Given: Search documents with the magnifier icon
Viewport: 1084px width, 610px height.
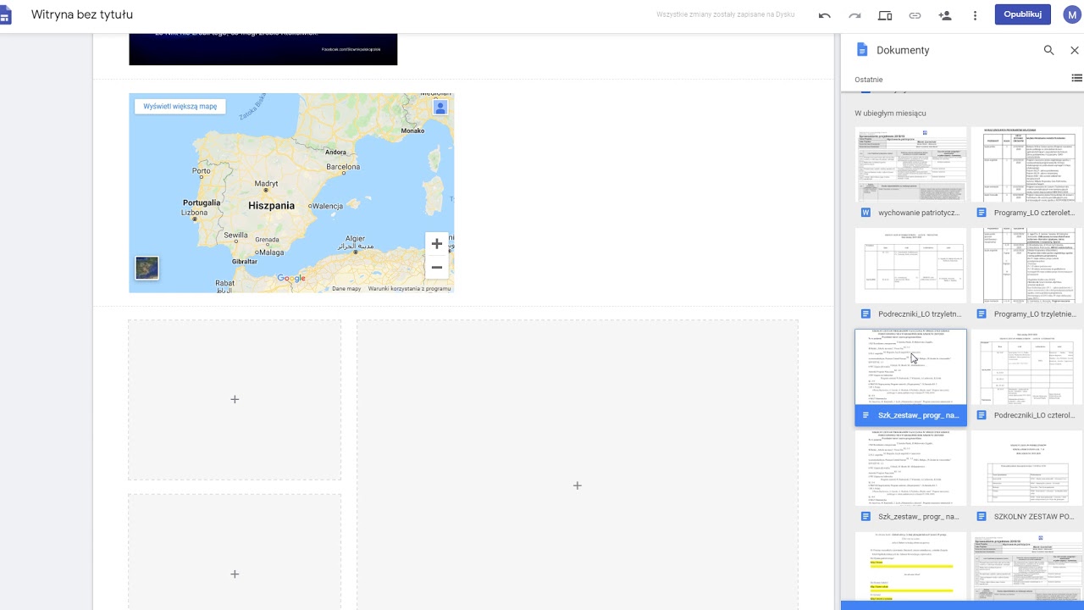Looking at the screenshot, I should [x=1048, y=50].
